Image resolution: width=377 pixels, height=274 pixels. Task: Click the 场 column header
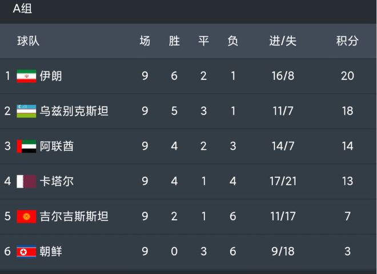(145, 41)
